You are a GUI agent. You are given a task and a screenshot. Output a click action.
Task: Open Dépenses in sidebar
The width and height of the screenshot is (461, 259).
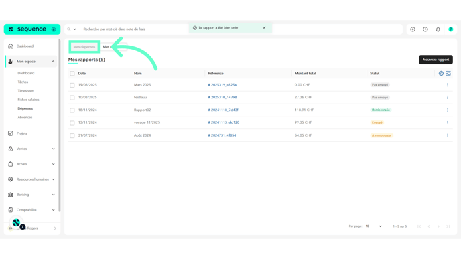pyautogui.click(x=25, y=108)
